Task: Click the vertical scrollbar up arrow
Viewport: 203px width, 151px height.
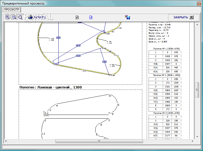Action: pyautogui.click(x=197, y=24)
